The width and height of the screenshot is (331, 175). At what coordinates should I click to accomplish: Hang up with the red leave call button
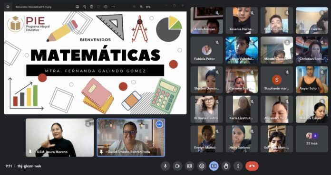tap(252, 166)
